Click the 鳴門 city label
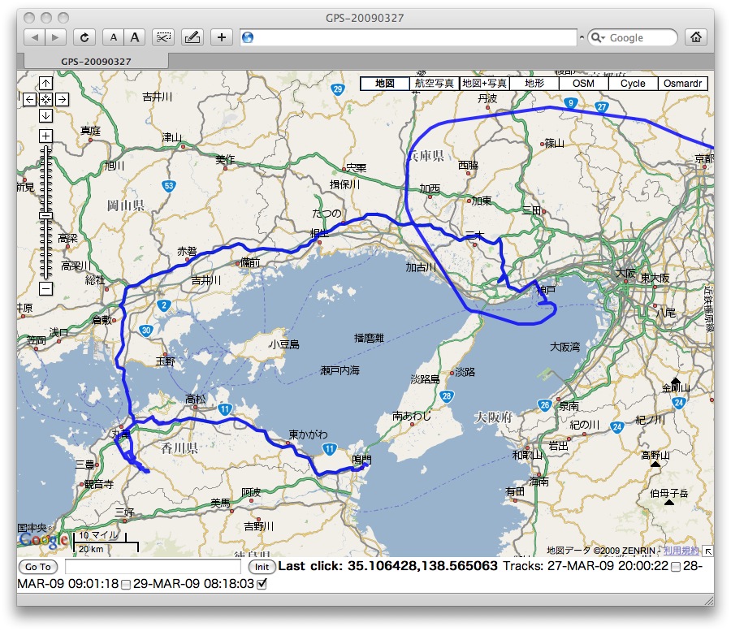 click(x=361, y=460)
